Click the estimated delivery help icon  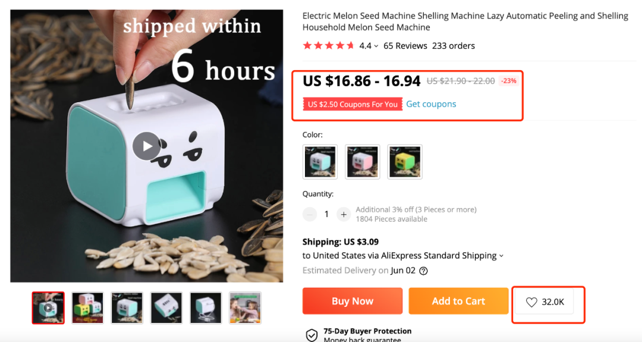424,271
